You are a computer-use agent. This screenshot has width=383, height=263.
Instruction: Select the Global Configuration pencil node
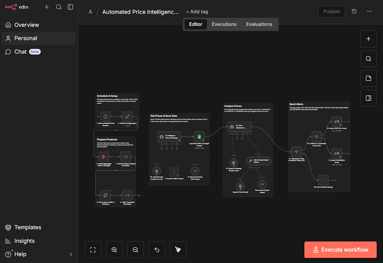pyautogui.click(x=127, y=117)
